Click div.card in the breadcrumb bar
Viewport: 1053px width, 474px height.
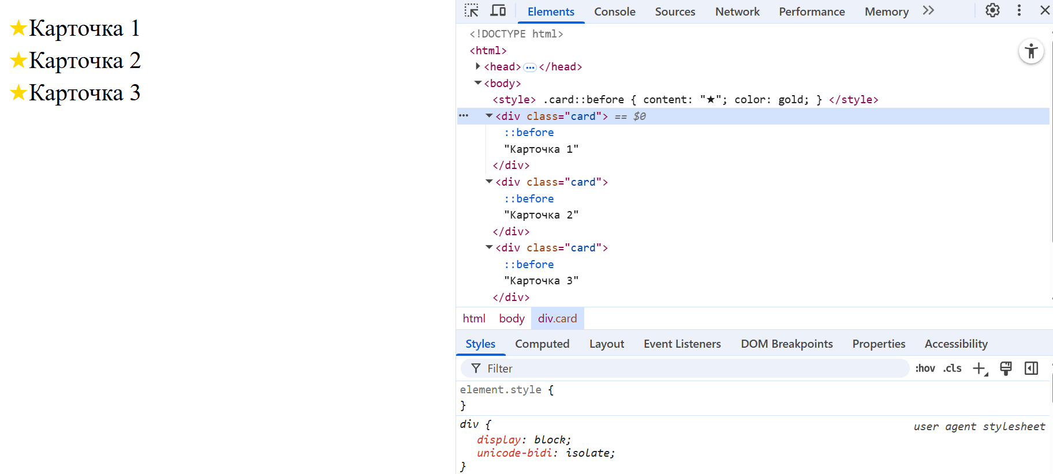(557, 319)
